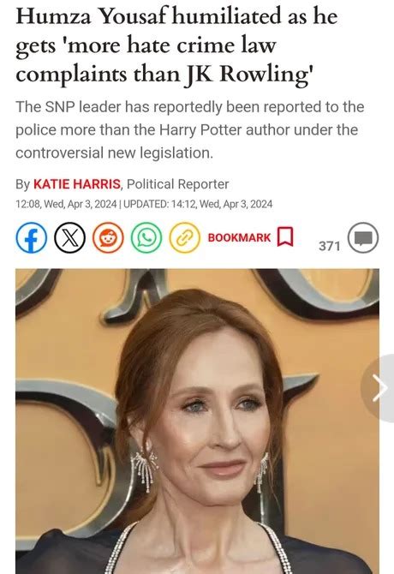Share the article via WhatsApp
This screenshot has height=574, width=394.
click(146, 238)
